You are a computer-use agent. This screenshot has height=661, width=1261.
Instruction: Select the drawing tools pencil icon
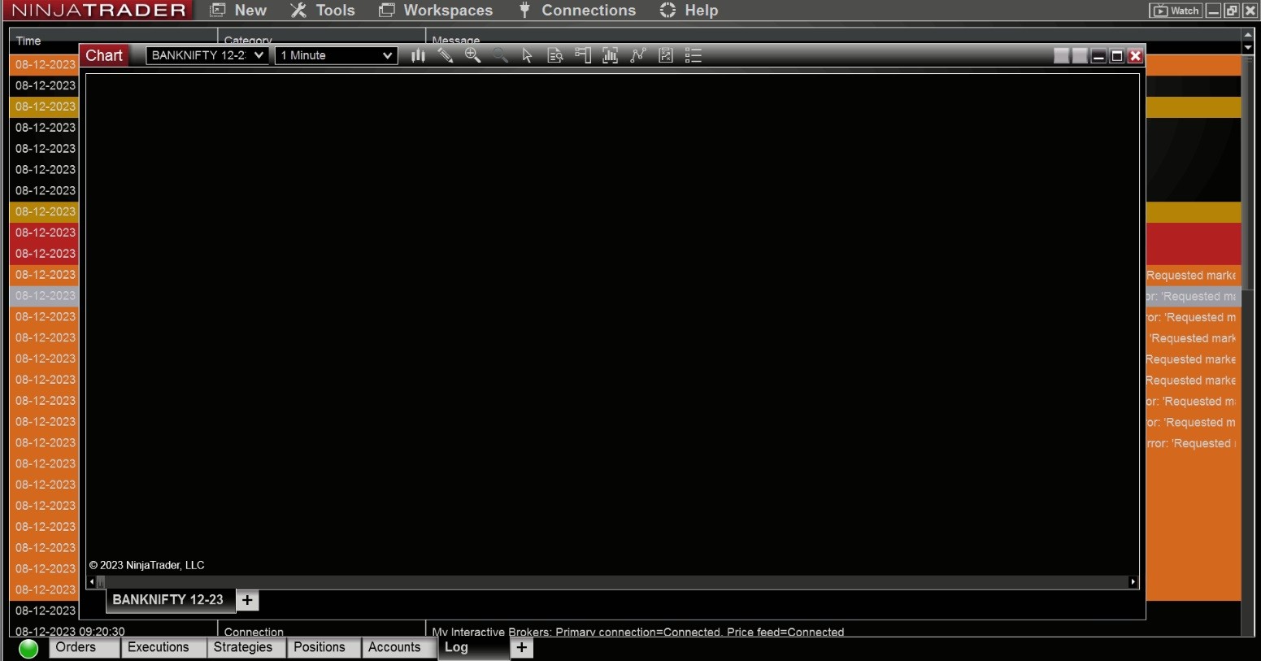tap(446, 55)
